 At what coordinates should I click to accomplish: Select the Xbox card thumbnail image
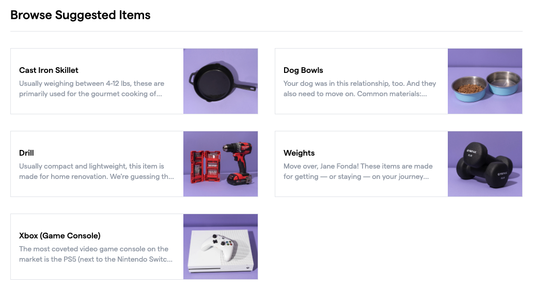[x=221, y=247]
